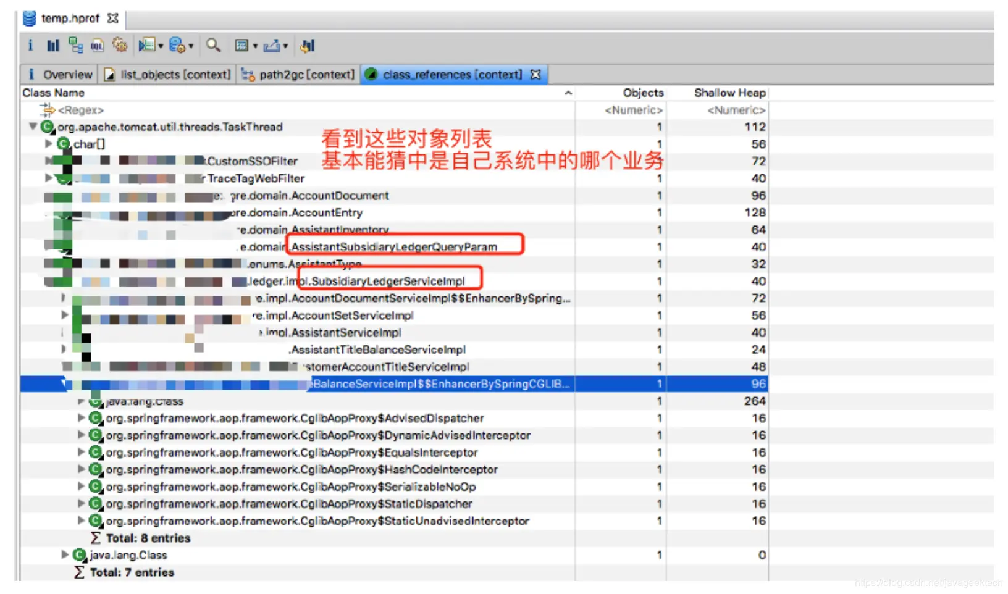Select the domain.AccountDocument row
Screen dimensions: 1008x594
tap(395, 195)
